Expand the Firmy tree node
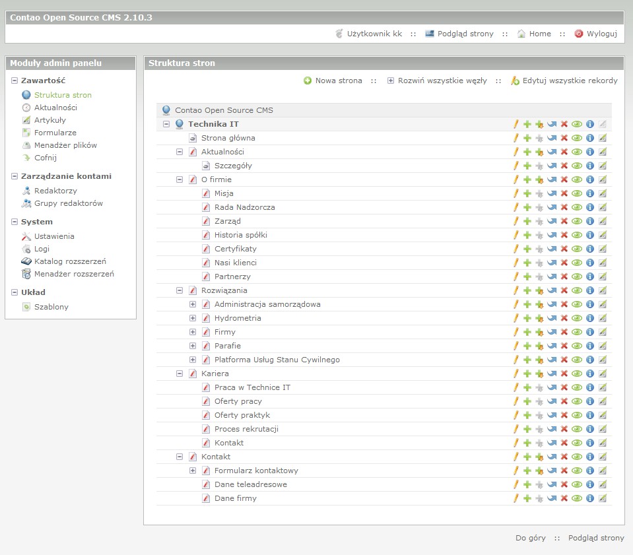This screenshot has width=633, height=555. pos(193,332)
